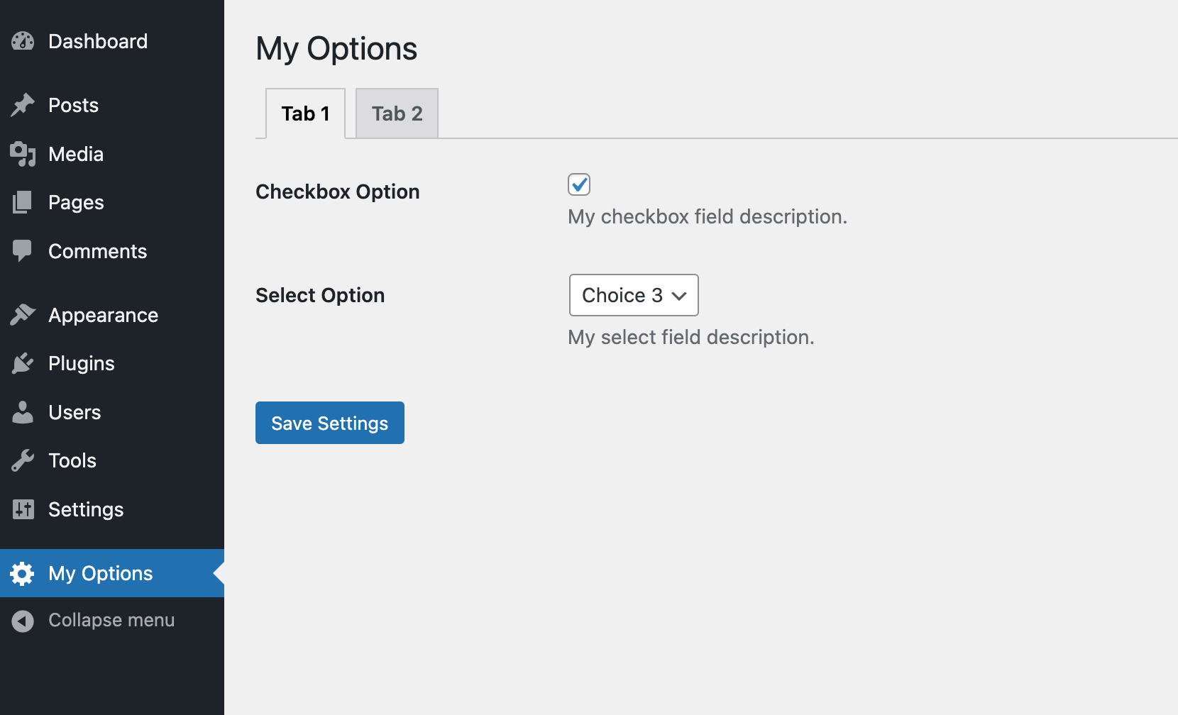The height and width of the screenshot is (715, 1178).
Task: Select Plugins in the admin menu
Action: 82,363
